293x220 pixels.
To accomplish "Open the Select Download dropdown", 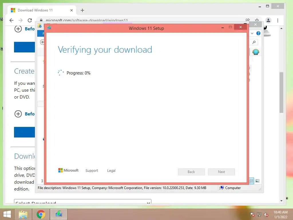I will click(83, 202).
